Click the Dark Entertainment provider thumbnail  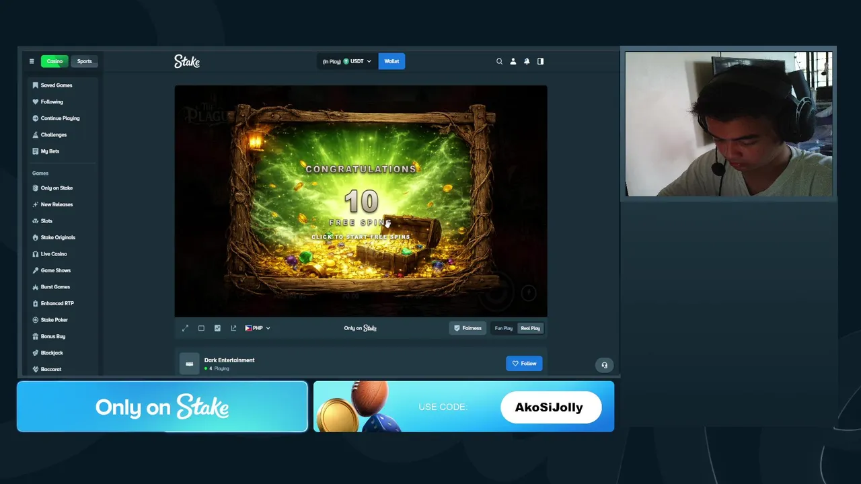(x=190, y=364)
